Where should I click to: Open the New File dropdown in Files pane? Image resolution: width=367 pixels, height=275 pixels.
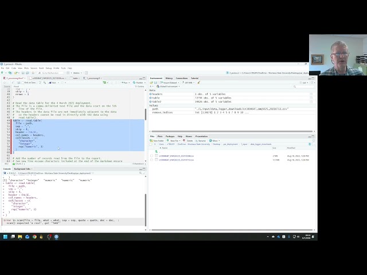click(x=173, y=141)
